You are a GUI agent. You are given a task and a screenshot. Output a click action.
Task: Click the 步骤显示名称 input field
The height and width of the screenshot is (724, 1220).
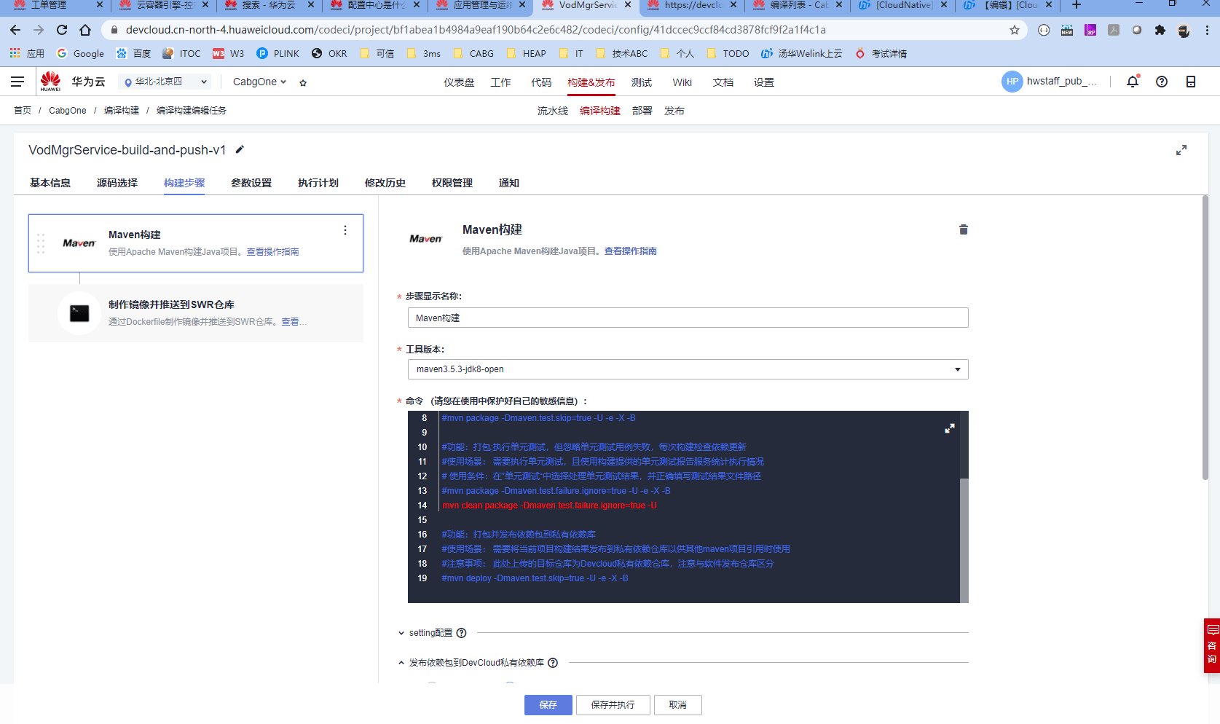(688, 318)
